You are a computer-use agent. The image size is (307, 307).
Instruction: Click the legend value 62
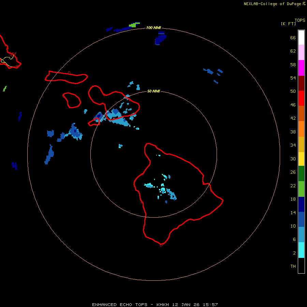(293, 51)
